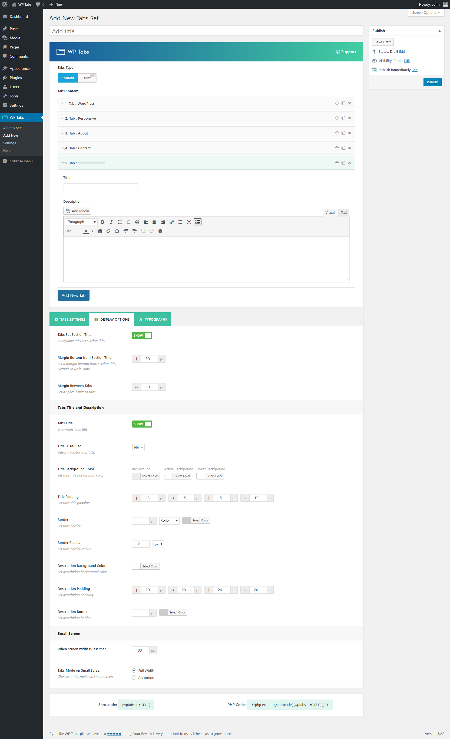This screenshot has height=739, width=450.
Task: Edit the post visibility
Action: (407, 61)
